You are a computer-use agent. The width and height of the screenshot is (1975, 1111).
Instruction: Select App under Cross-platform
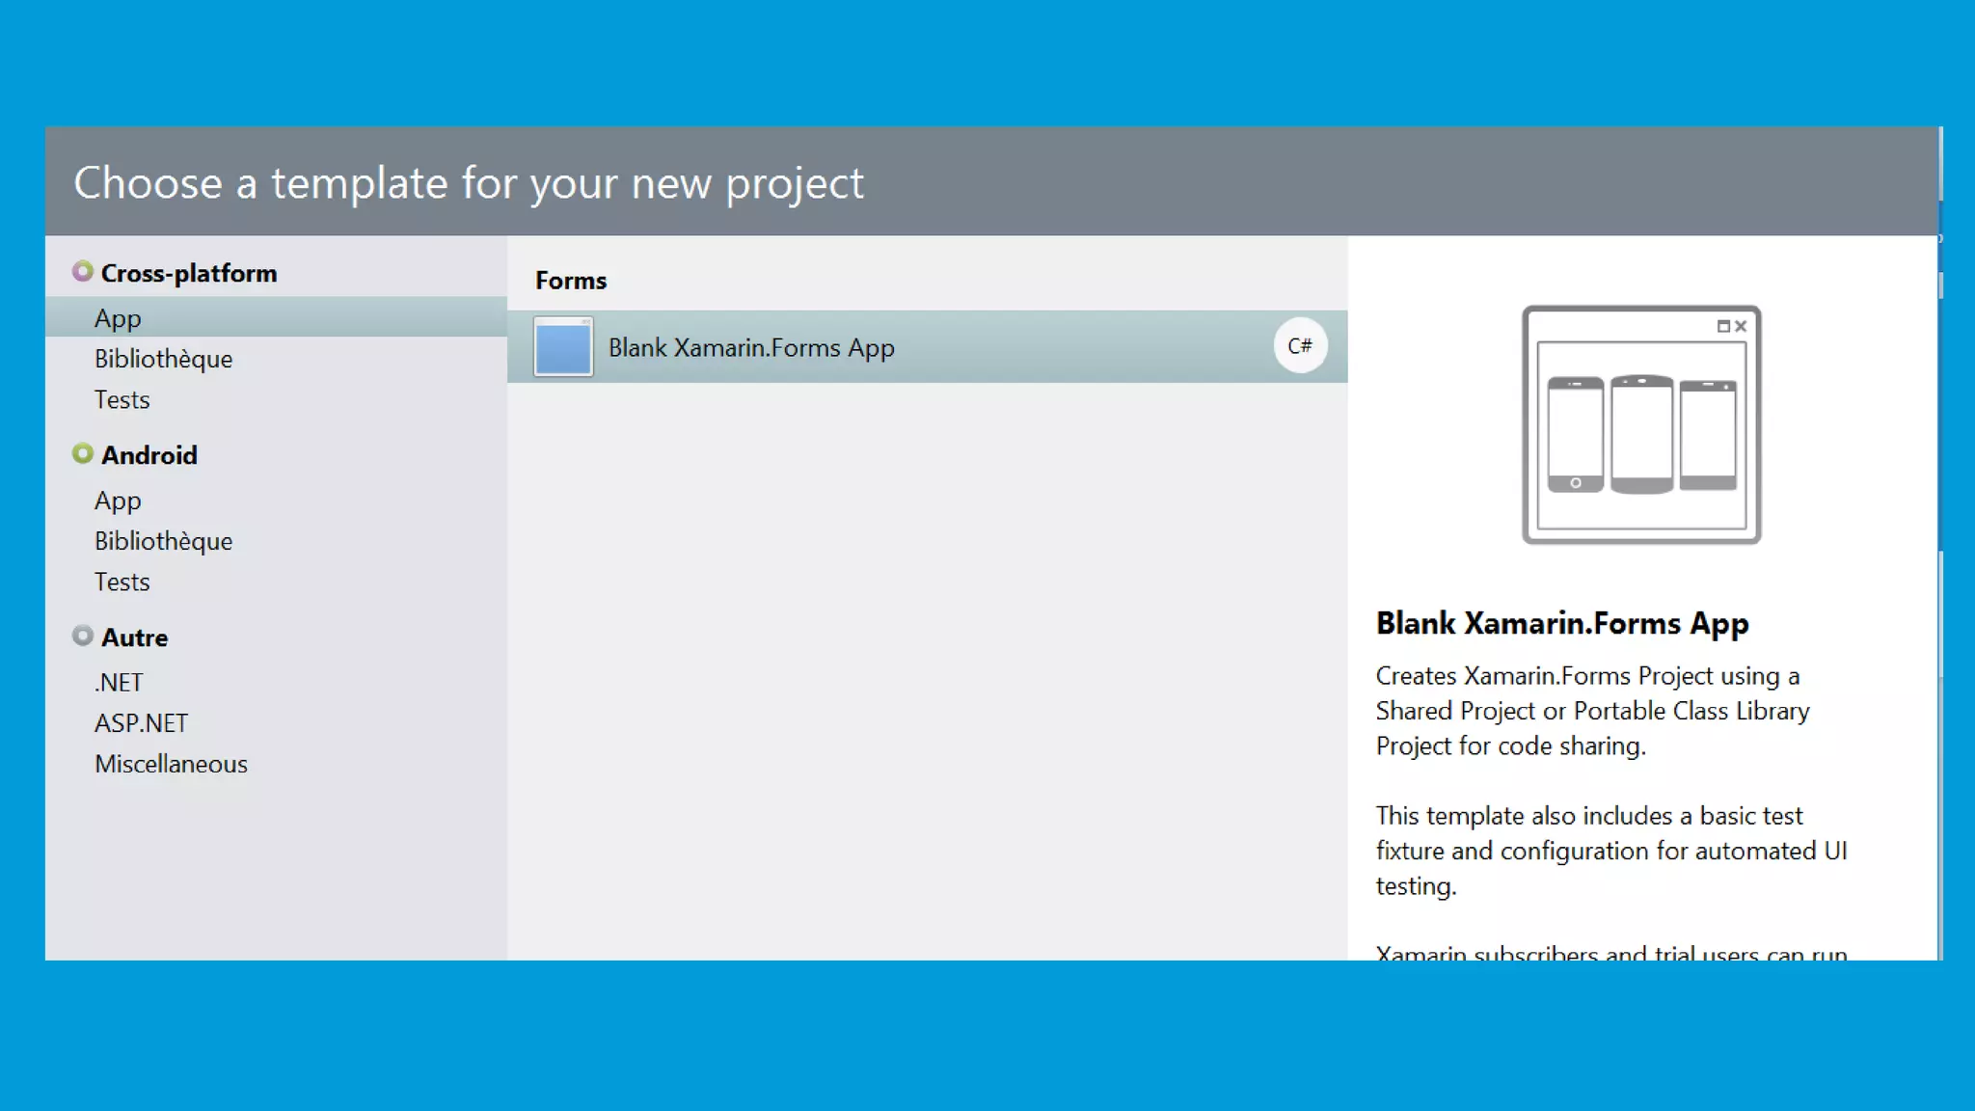pyautogui.click(x=118, y=318)
